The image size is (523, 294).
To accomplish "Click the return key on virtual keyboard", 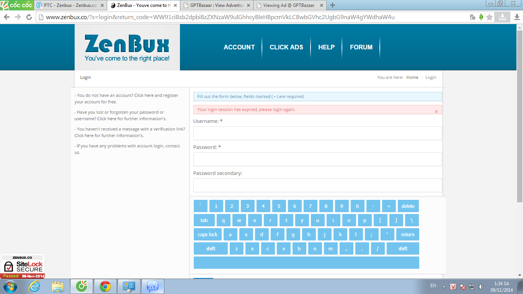I will pyautogui.click(x=408, y=234).
